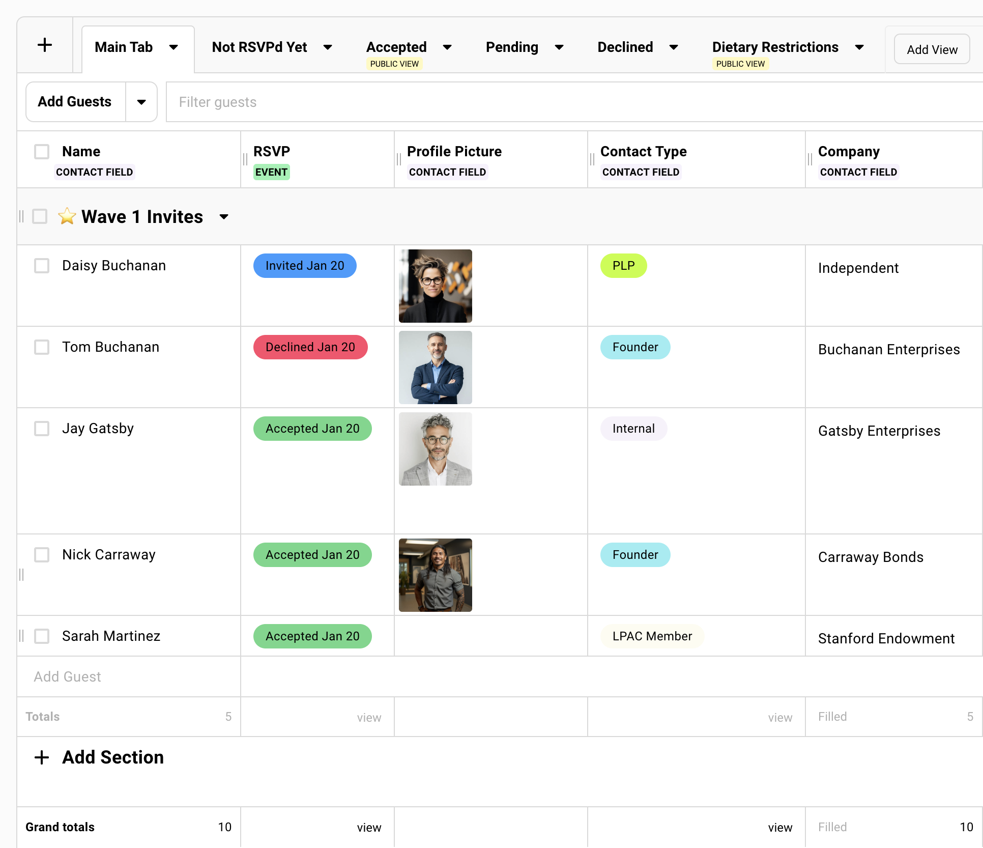Toggle the select-all checkbox in the Name header
983x848 pixels.
pyautogui.click(x=41, y=151)
